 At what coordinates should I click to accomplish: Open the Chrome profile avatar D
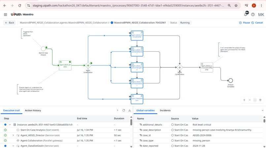254,6
